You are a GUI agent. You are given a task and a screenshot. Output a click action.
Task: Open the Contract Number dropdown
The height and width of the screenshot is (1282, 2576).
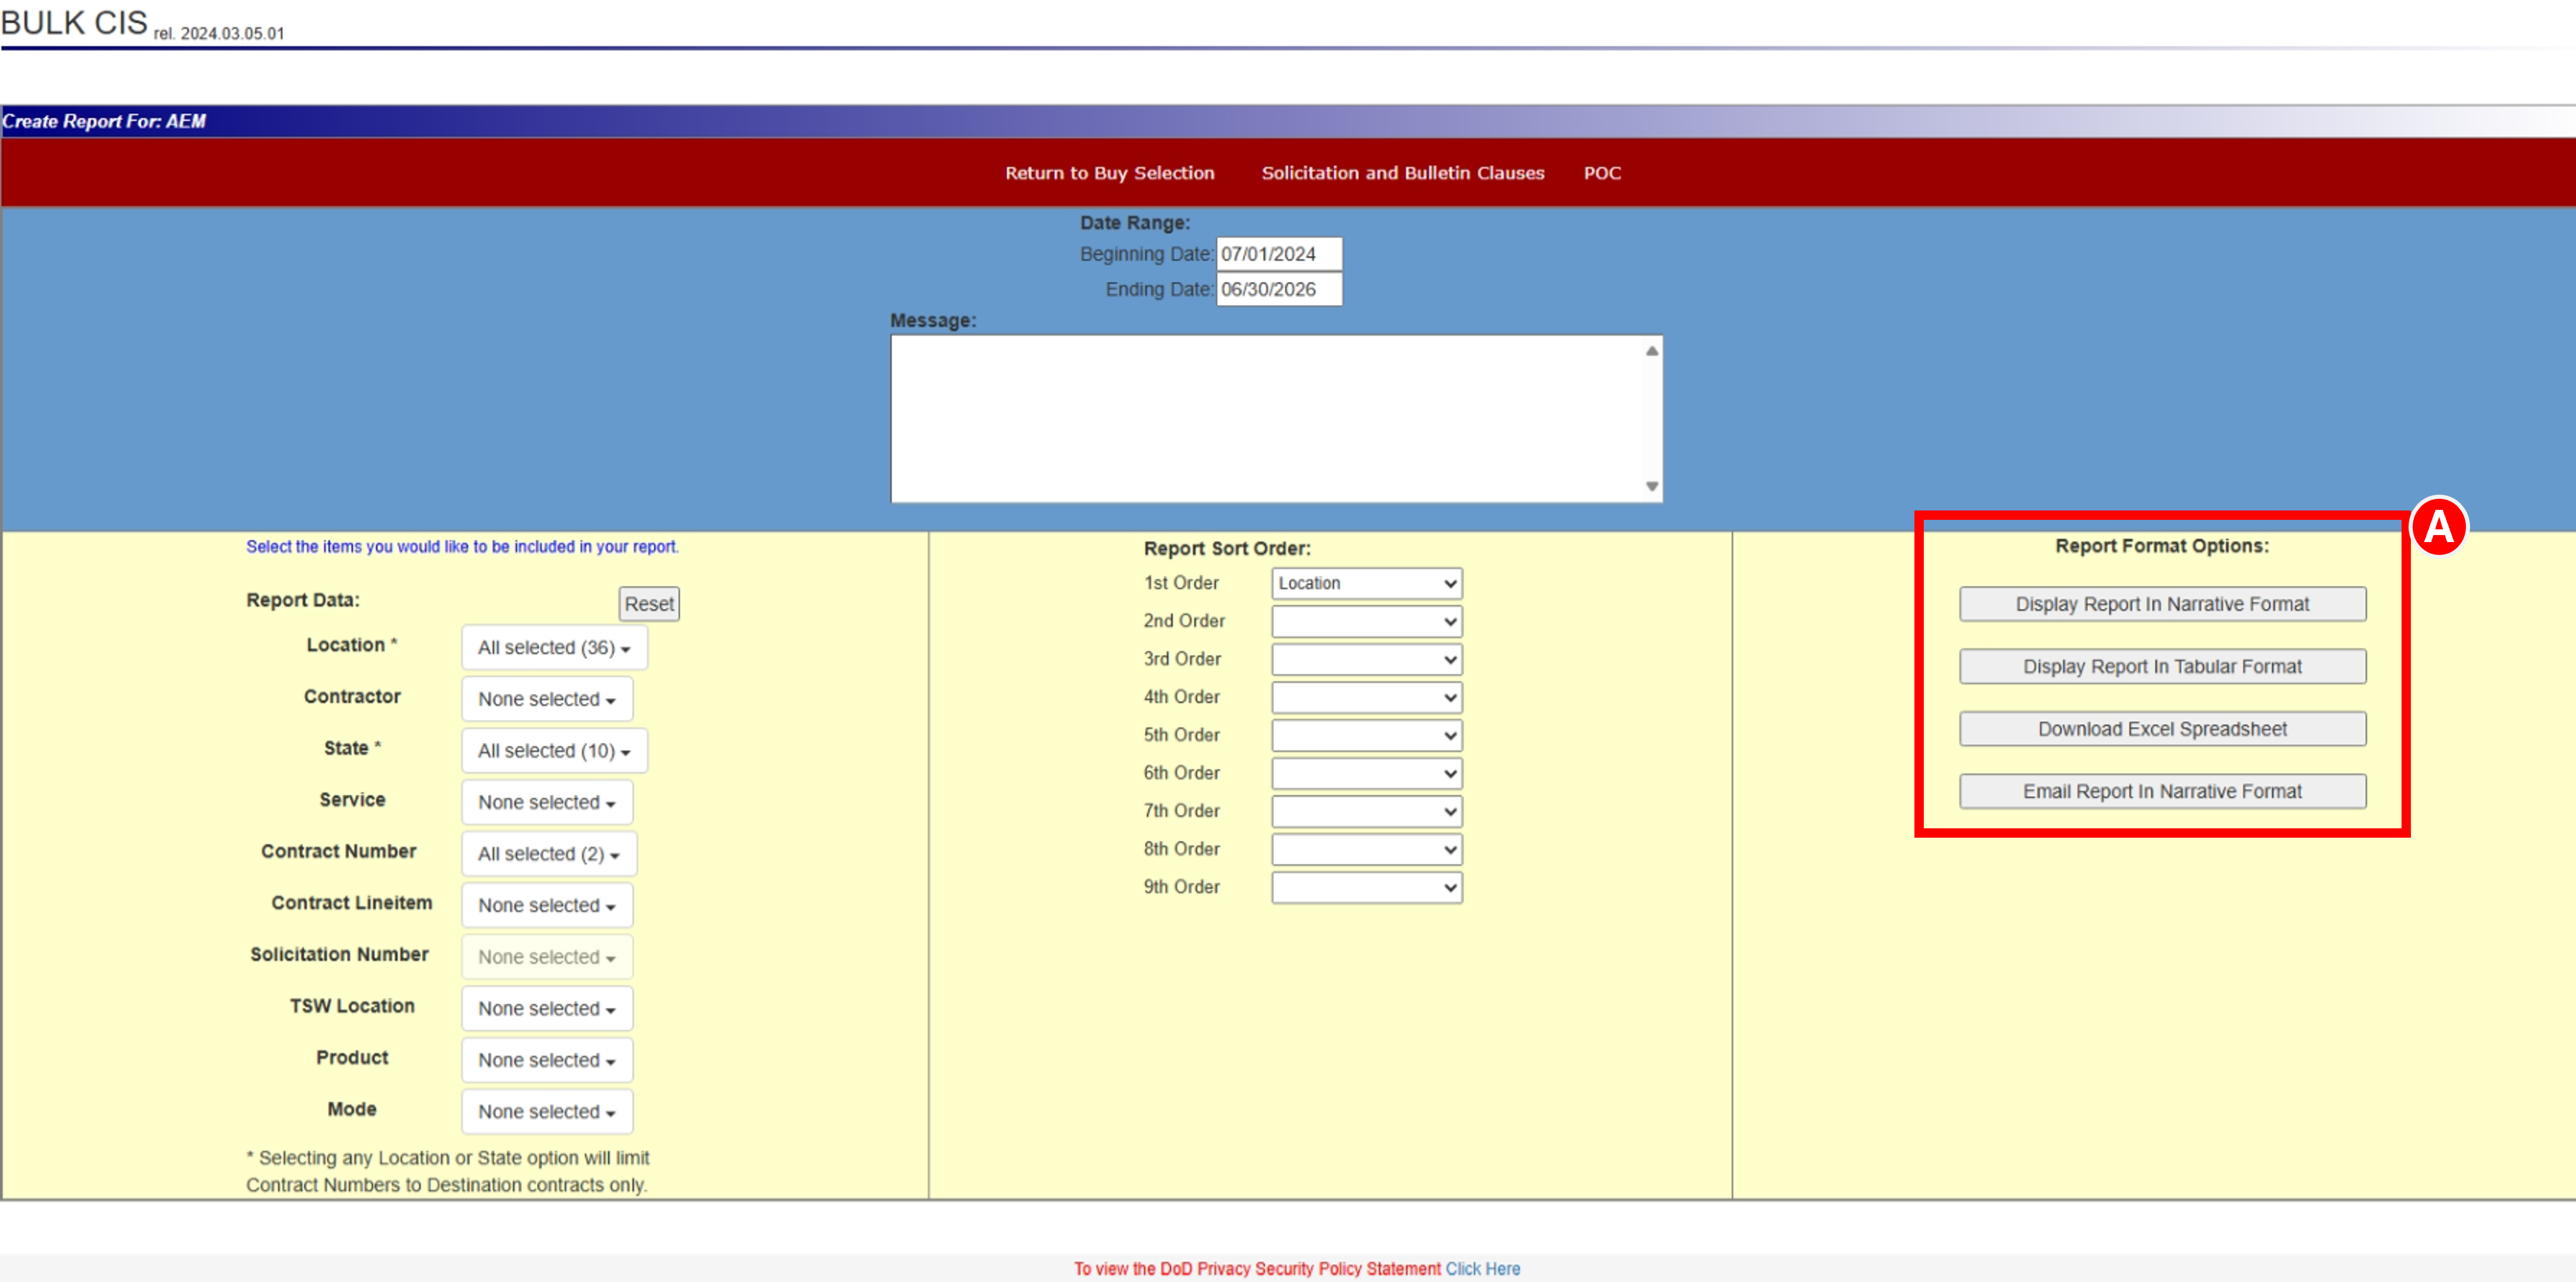pos(549,854)
